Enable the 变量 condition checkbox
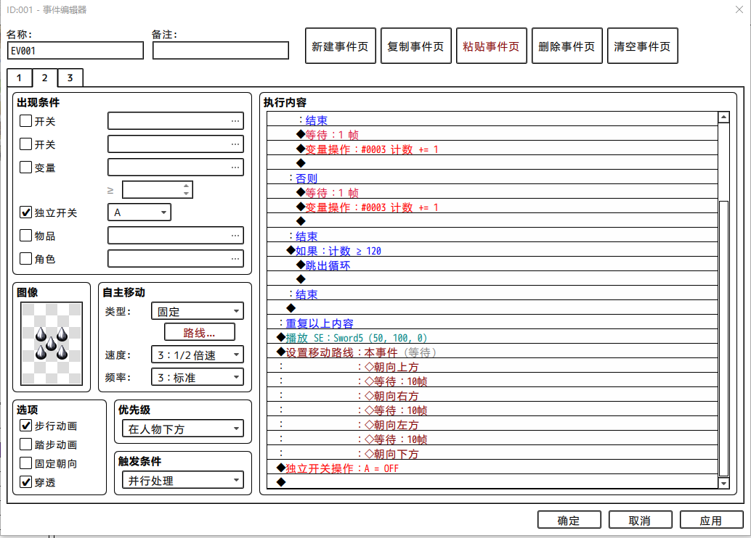The width and height of the screenshot is (751, 538). click(25, 167)
